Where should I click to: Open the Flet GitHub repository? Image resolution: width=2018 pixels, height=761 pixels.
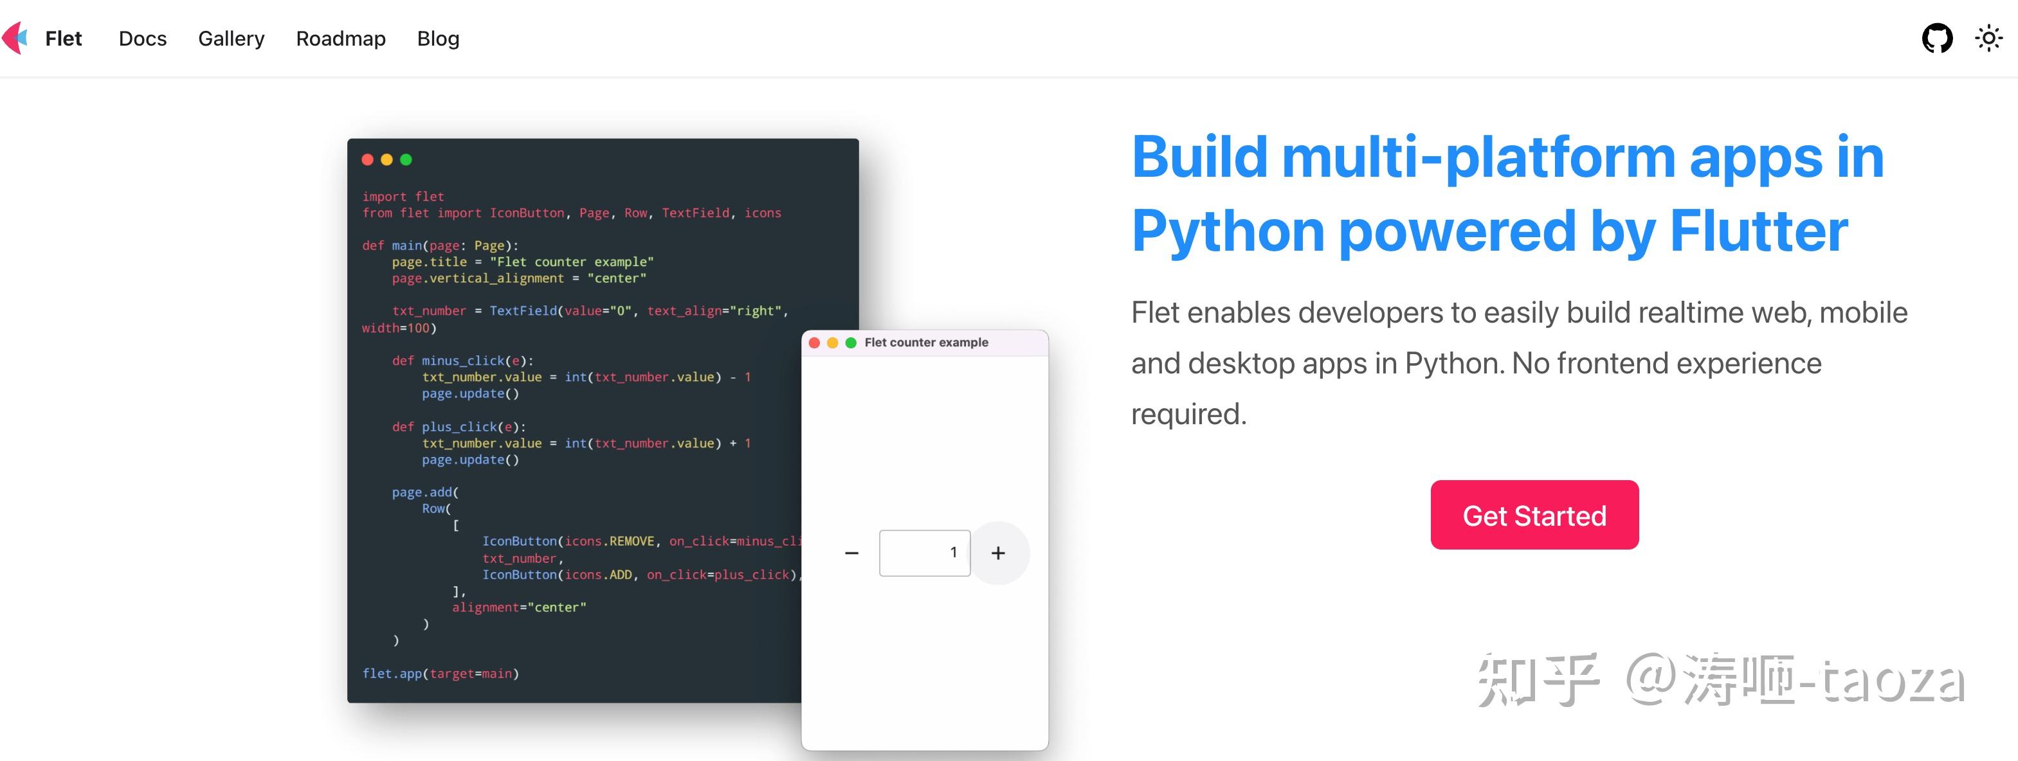[1938, 37]
